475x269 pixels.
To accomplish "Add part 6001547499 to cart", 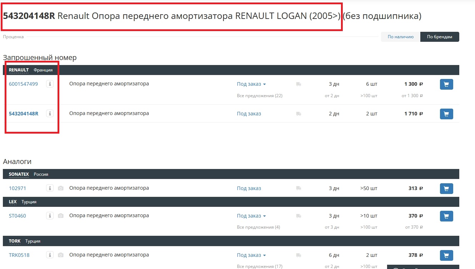I will 446,84.
